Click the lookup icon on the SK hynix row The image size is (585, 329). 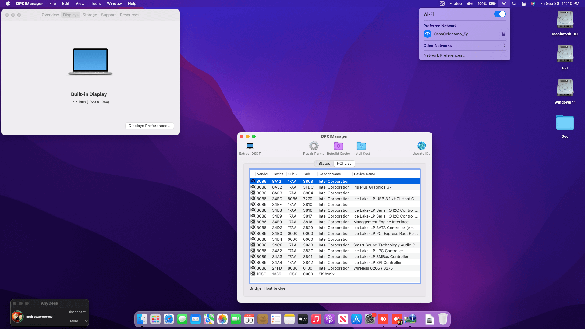coord(253,274)
